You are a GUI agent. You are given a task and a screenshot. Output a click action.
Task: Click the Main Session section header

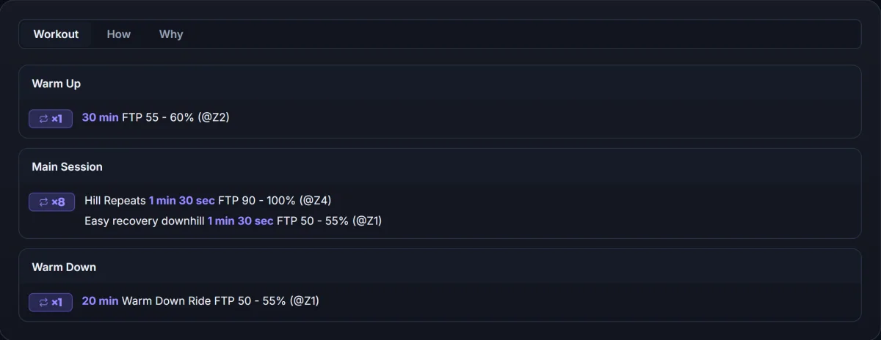[68, 167]
